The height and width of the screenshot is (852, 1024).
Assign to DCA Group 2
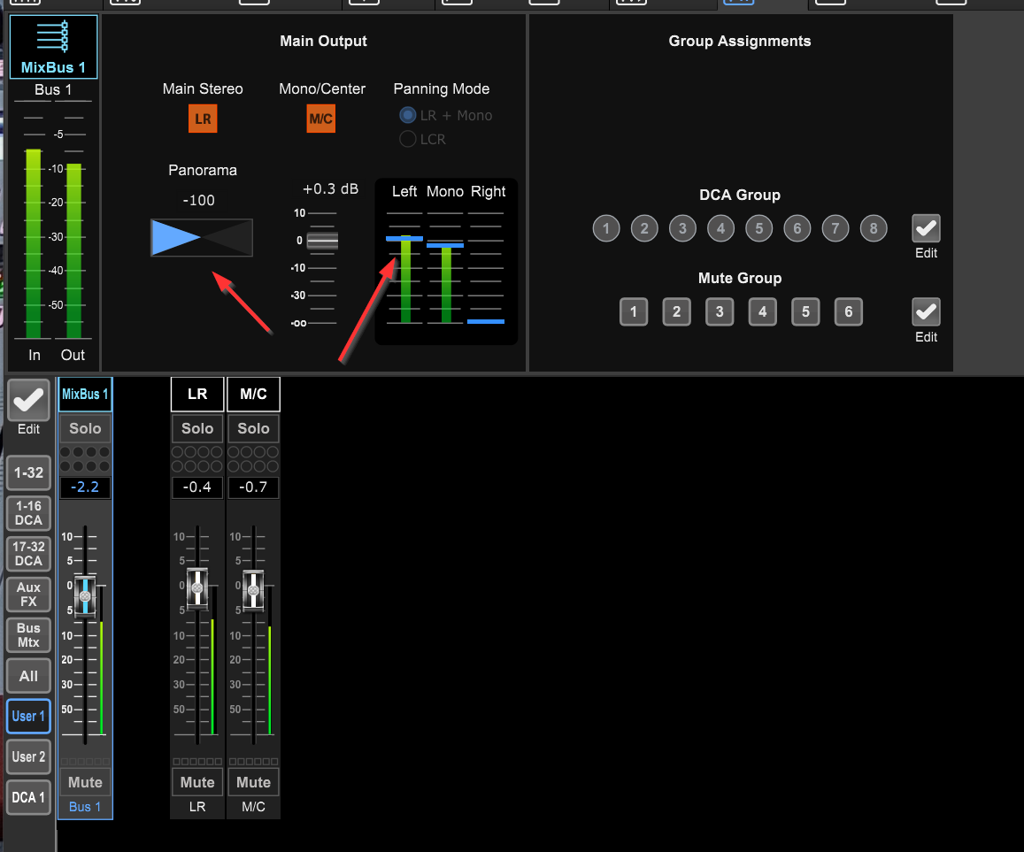pyautogui.click(x=644, y=228)
